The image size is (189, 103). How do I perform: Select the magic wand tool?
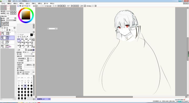click(x=23, y=35)
